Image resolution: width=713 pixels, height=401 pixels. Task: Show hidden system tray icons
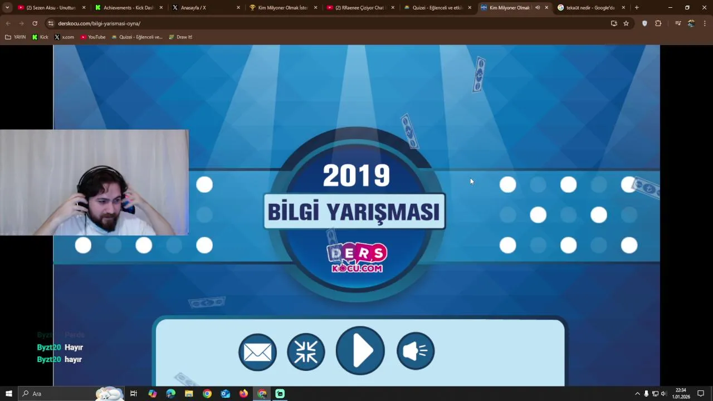click(x=637, y=394)
